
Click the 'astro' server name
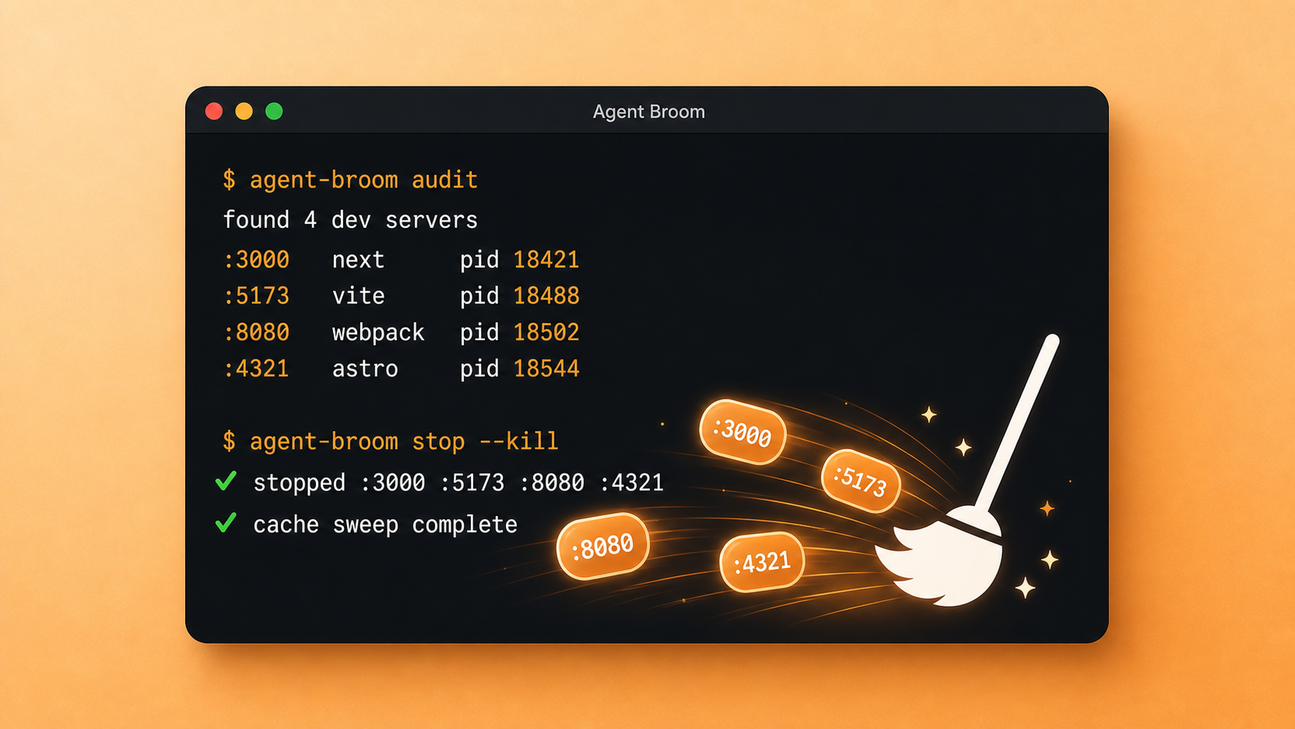365,369
